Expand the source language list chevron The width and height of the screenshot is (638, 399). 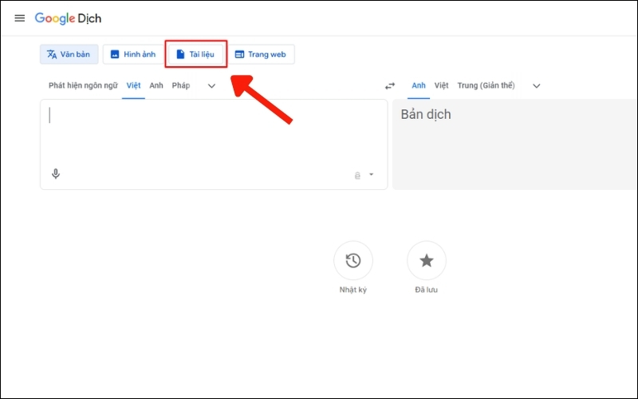pyautogui.click(x=211, y=86)
